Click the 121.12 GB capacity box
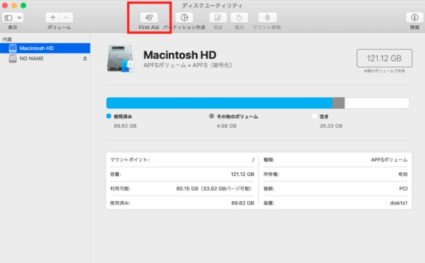The image size is (425, 263). click(385, 58)
